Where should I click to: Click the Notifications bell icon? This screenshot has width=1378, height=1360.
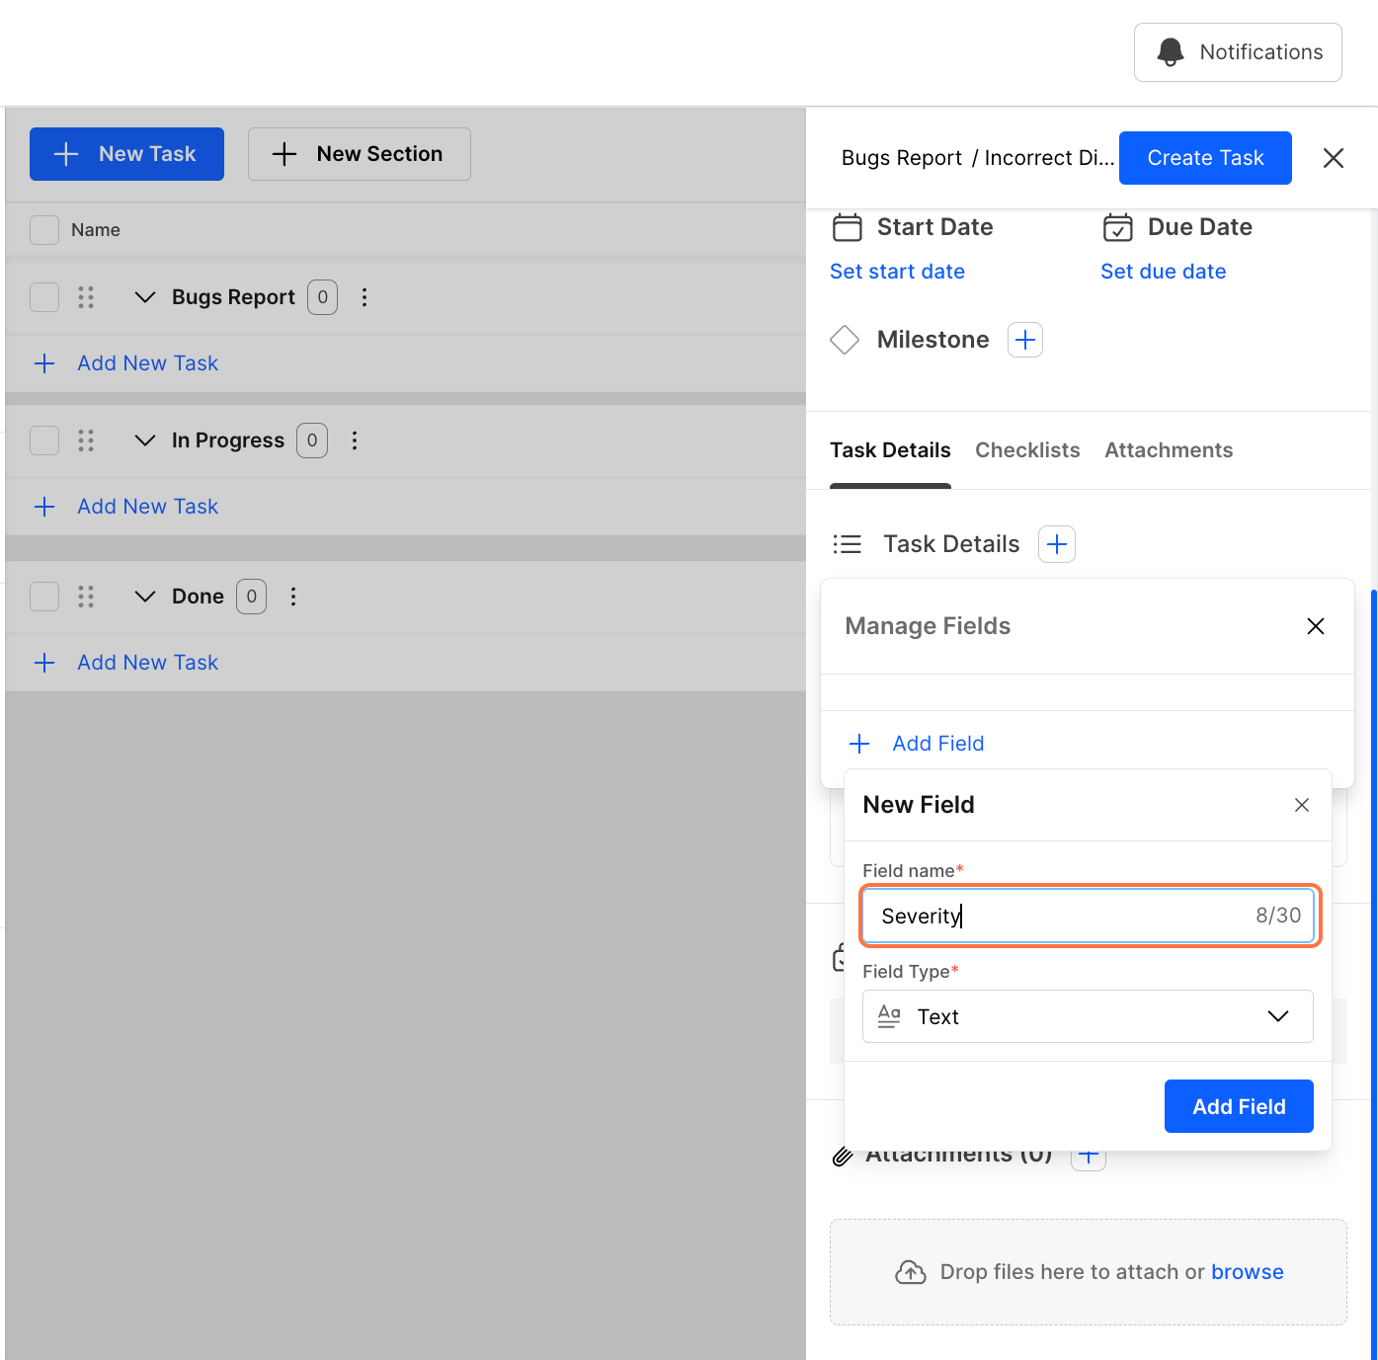tap(1171, 52)
